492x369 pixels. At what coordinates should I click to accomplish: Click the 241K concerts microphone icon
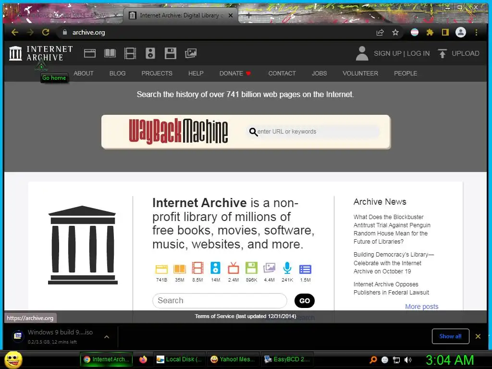coord(287,268)
